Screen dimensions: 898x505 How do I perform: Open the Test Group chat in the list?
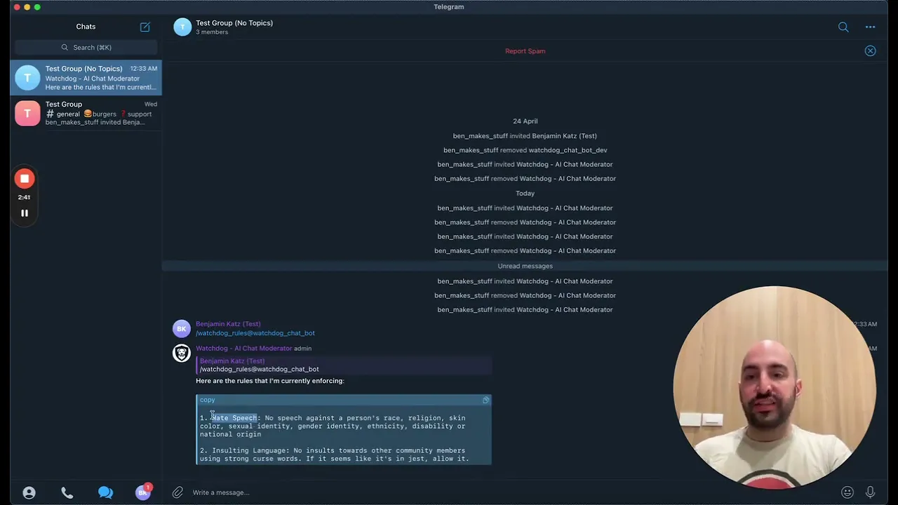tap(86, 113)
